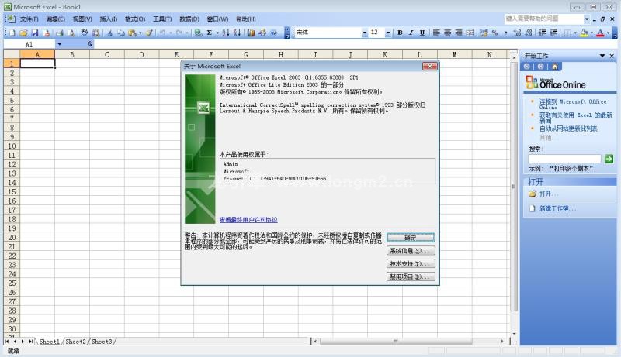Open the Font Color dropdown arrow
Image resolution: width=621 pixels, height=357 pixels.
(609, 33)
